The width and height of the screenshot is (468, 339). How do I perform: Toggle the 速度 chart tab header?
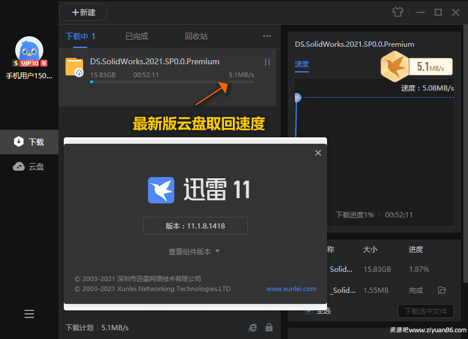pos(301,65)
